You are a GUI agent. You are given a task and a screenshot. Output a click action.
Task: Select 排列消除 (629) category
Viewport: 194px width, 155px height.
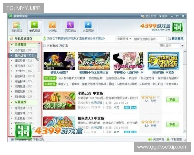point(24,66)
